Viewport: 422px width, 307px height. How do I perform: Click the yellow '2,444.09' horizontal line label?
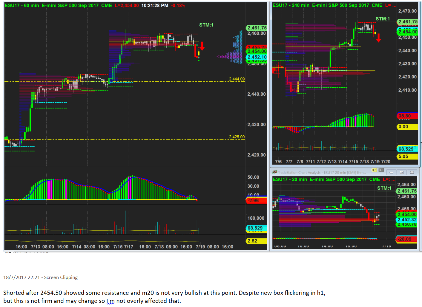click(237, 79)
